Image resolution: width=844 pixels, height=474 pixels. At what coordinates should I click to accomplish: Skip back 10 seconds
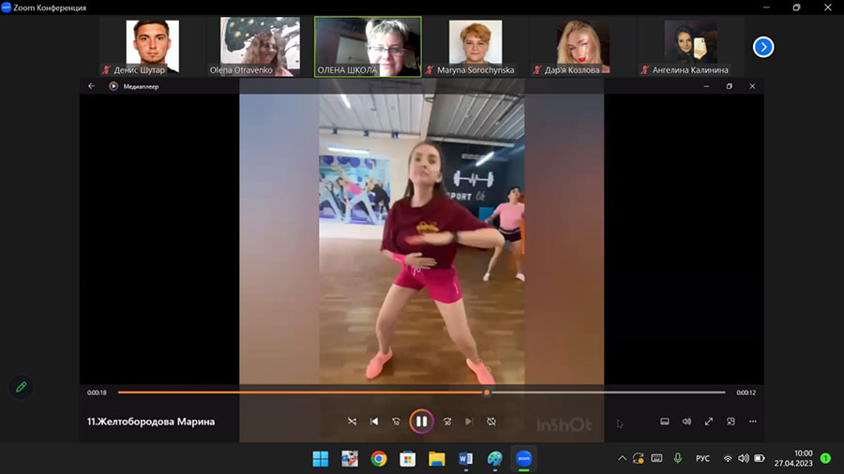click(397, 422)
